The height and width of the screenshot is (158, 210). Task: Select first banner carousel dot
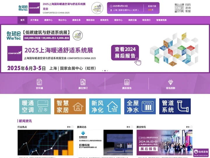(x=103, y=71)
